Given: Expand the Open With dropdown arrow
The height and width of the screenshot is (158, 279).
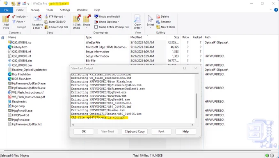Looking at the screenshot, I should point(141,28).
